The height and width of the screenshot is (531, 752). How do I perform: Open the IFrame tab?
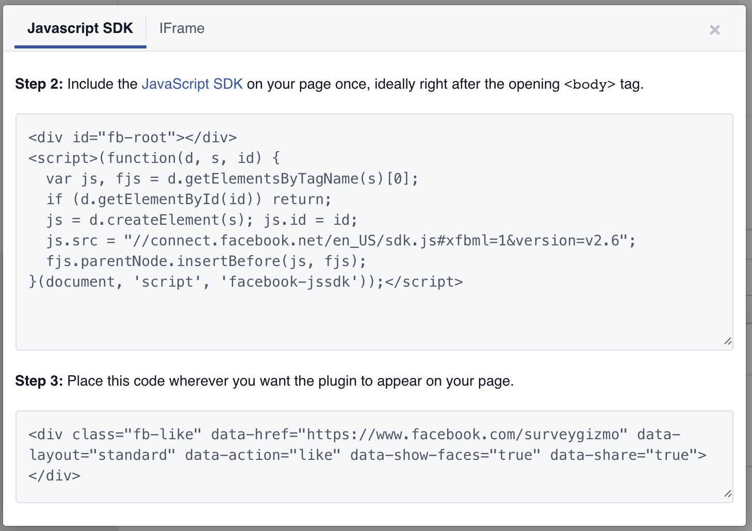tap(182, 28)
